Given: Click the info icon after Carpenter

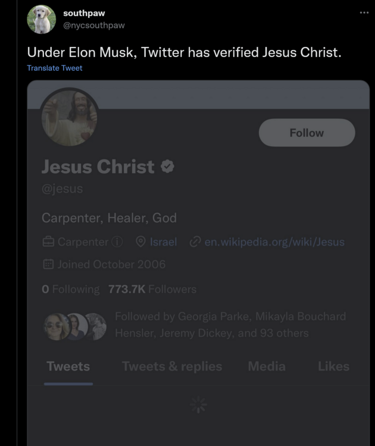Looking at the screenshot, I should coord(117,242).
